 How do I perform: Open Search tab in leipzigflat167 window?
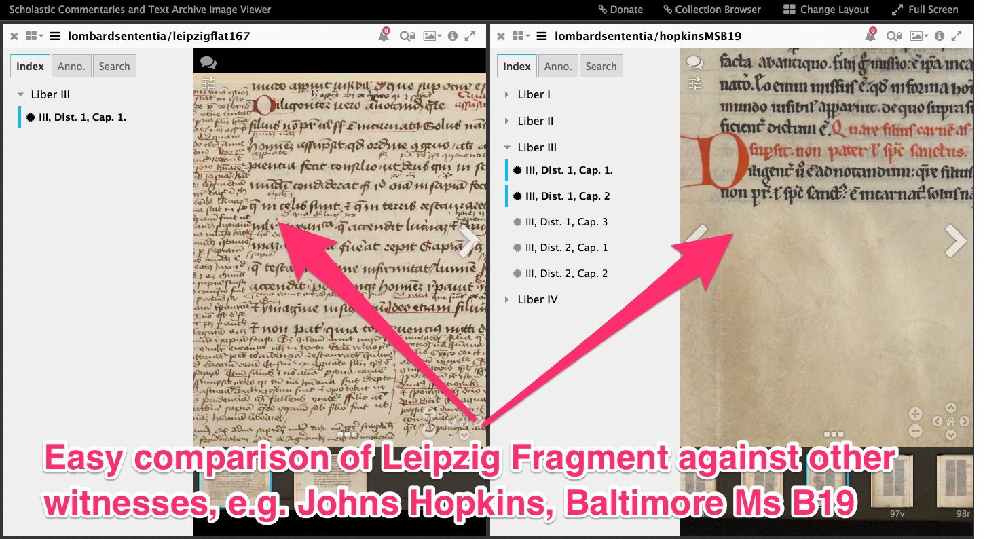[114, 66]
